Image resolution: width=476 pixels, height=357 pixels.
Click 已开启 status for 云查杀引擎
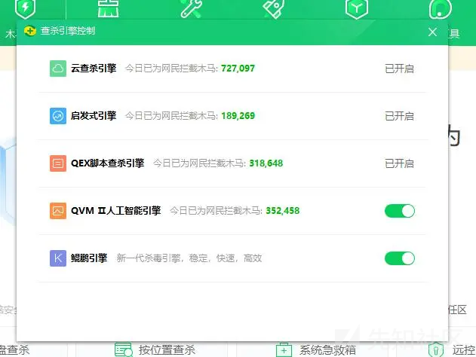[x=399, y=69]
